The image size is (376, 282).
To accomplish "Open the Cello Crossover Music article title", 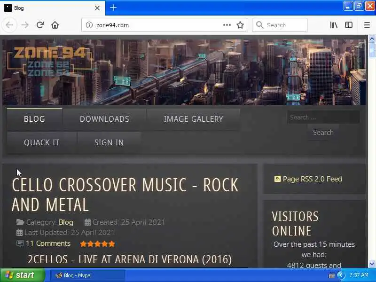I will 125,195.
